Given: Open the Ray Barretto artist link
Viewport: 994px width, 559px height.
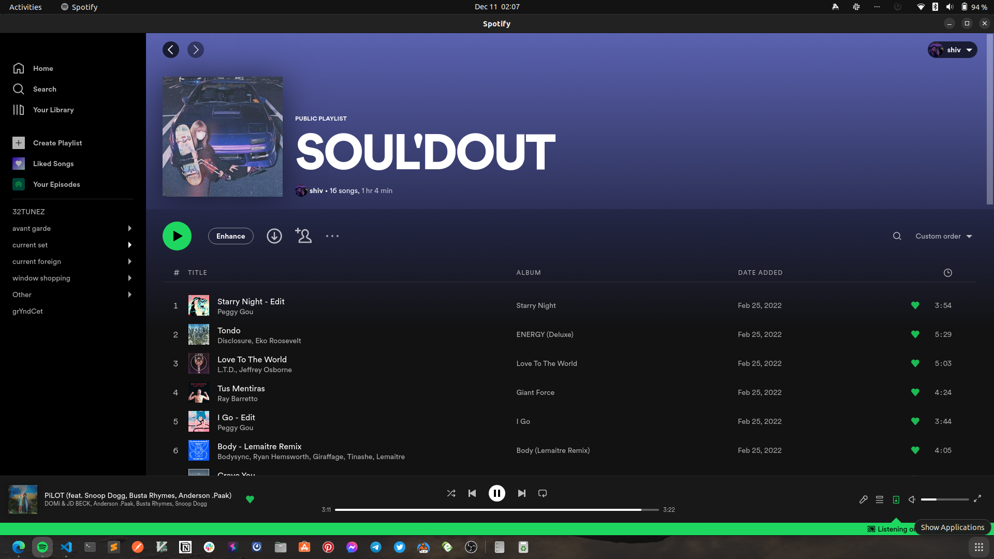Looking at the screenshot, I should (237, 399).
